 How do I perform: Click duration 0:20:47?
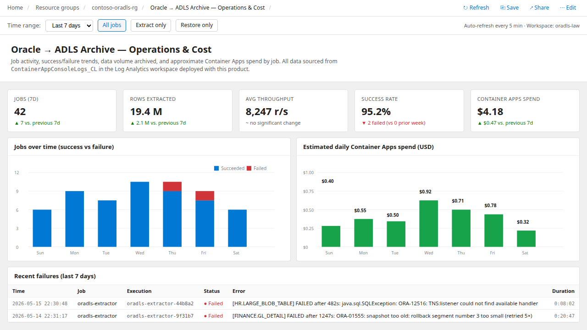pos(564,316)
